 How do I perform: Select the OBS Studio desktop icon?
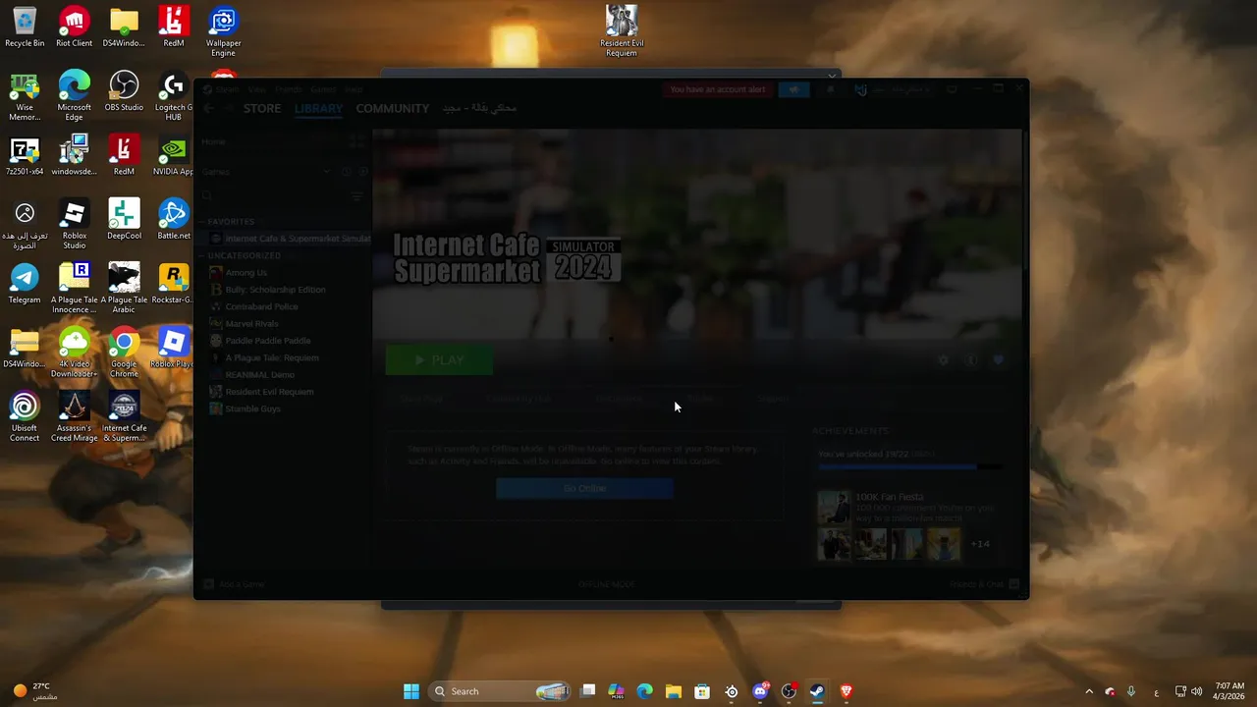coord(124,91)
